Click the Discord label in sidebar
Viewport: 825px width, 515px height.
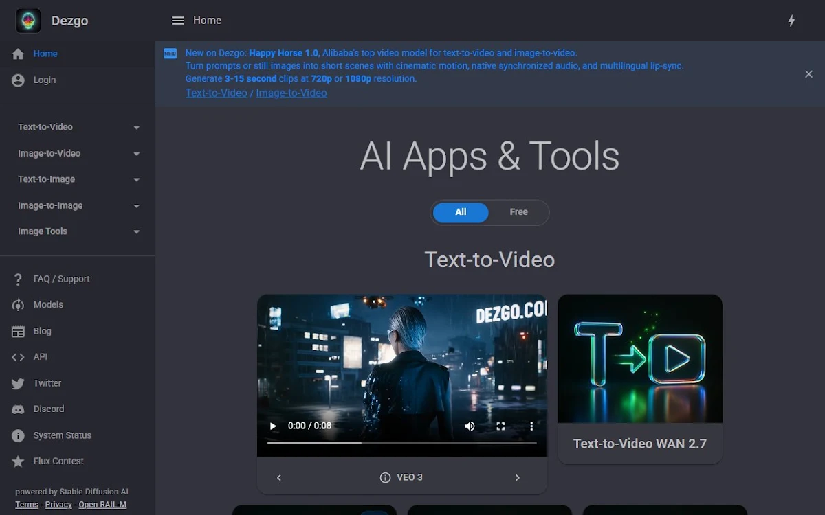pyautogui.click(x=49, y=409)
